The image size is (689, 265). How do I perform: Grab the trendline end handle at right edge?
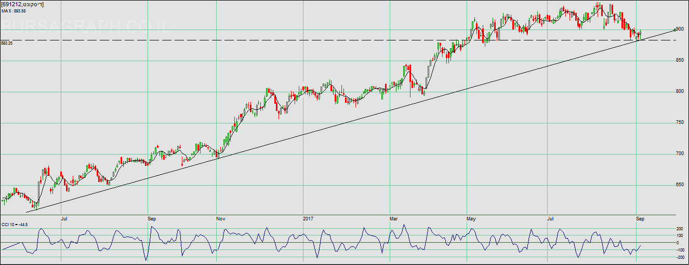coord(674,30)
